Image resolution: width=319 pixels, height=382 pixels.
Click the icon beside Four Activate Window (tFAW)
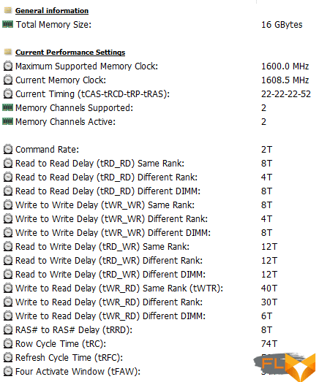point(8,372)
